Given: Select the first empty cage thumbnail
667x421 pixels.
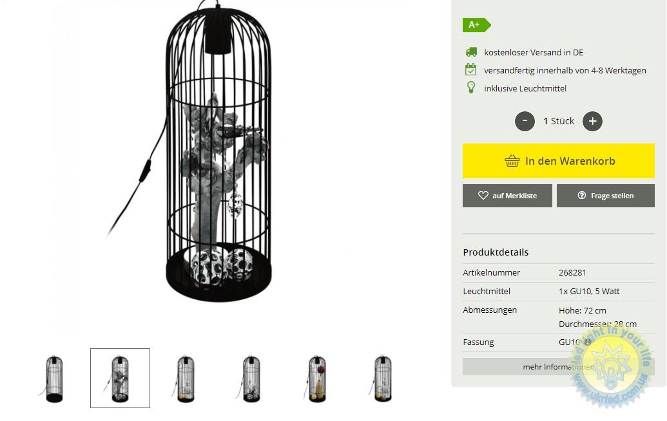Looking at the screenshot, I should coord(54,379).
